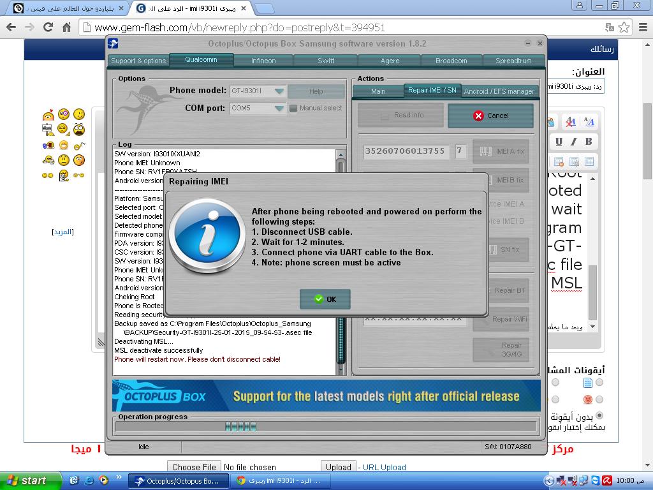Click the remove text formatting icon
Viewport: 653px width, 490px height.
tap(571, 122)
